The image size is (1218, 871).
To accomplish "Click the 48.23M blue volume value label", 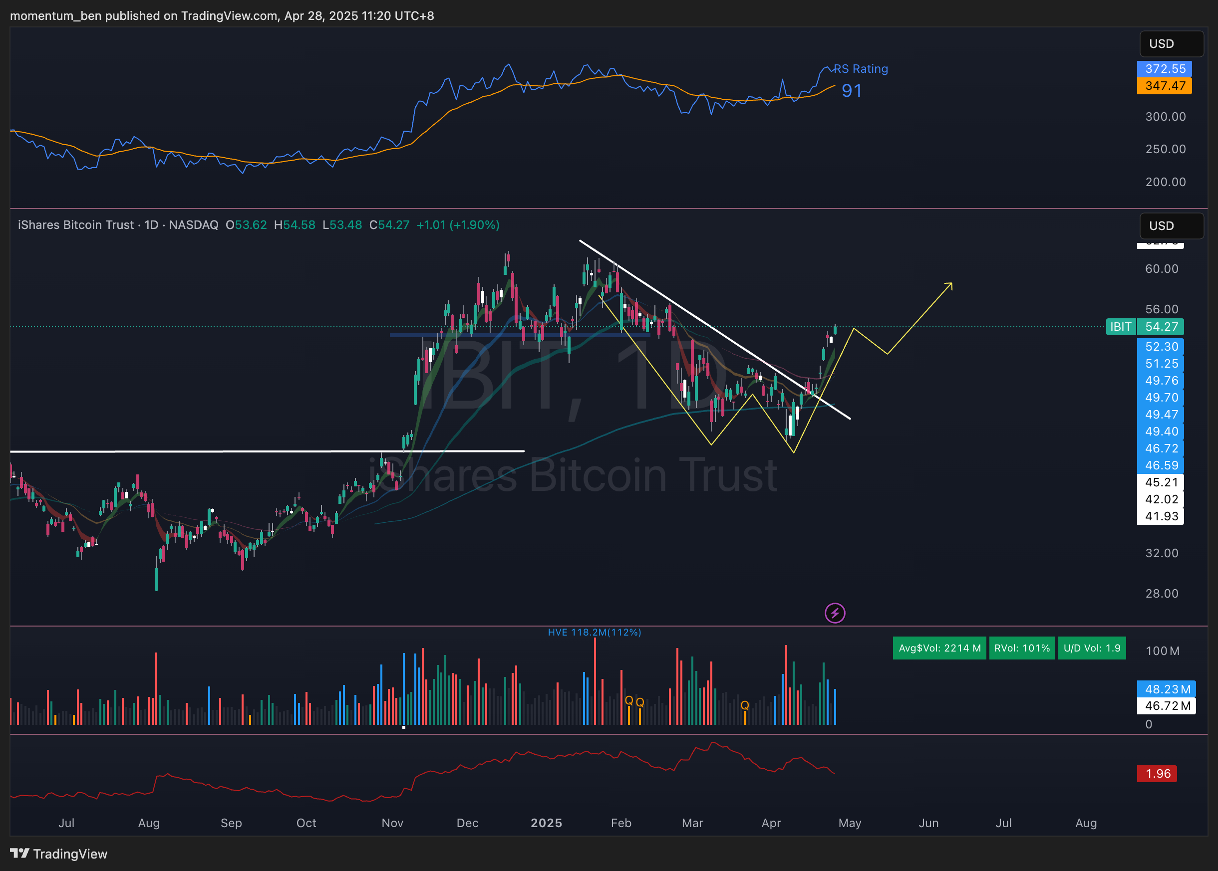I will (1166, 689).
